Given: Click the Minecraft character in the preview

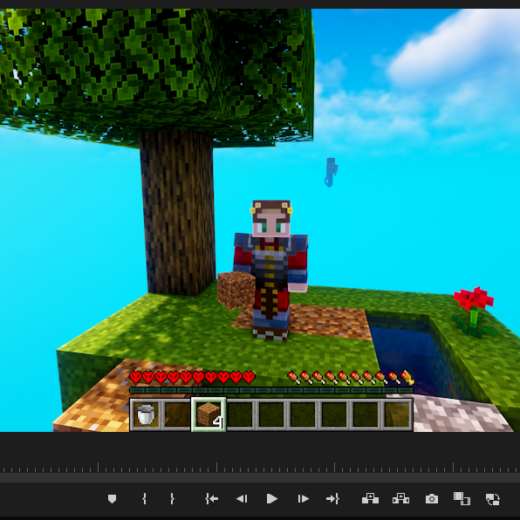Looking at the screenshot, I should (x=270, y=270).
